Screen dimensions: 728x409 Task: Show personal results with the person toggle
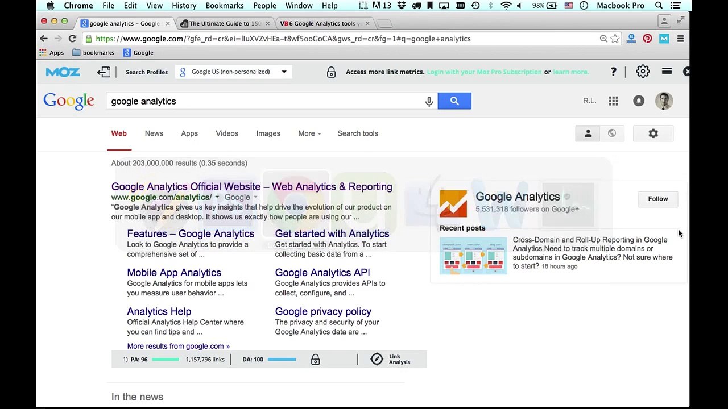click(x=588, y=133)
